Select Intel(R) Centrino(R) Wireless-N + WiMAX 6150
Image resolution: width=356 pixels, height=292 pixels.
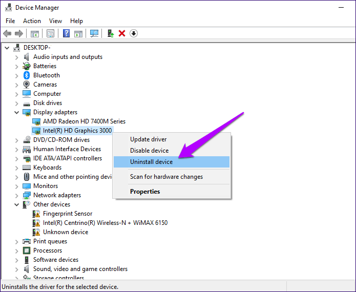pyautogui.click(x=105, y=223)
